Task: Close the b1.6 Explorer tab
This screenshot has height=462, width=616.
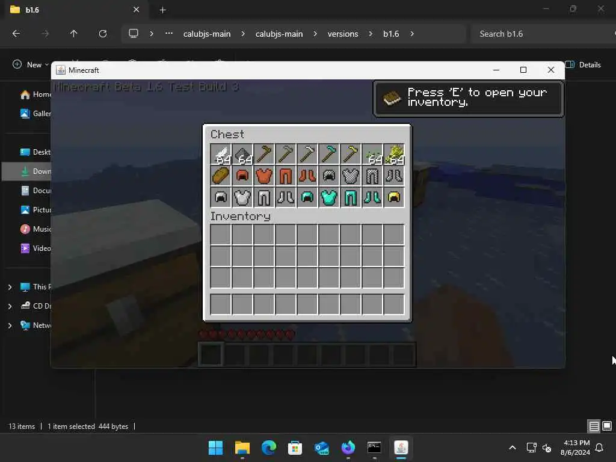Action: 137,10
